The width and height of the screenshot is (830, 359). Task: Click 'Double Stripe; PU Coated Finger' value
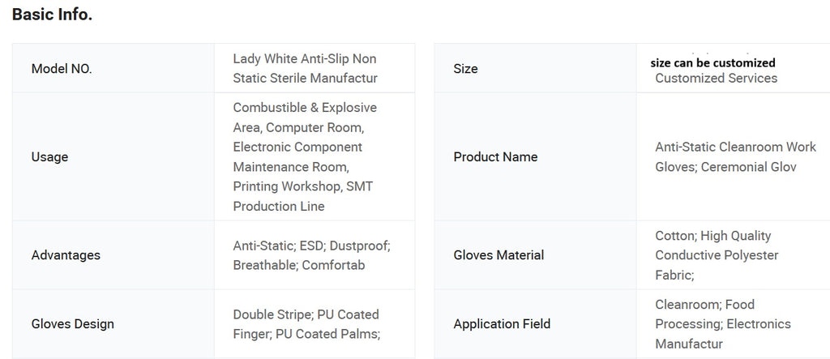(306, 314)
